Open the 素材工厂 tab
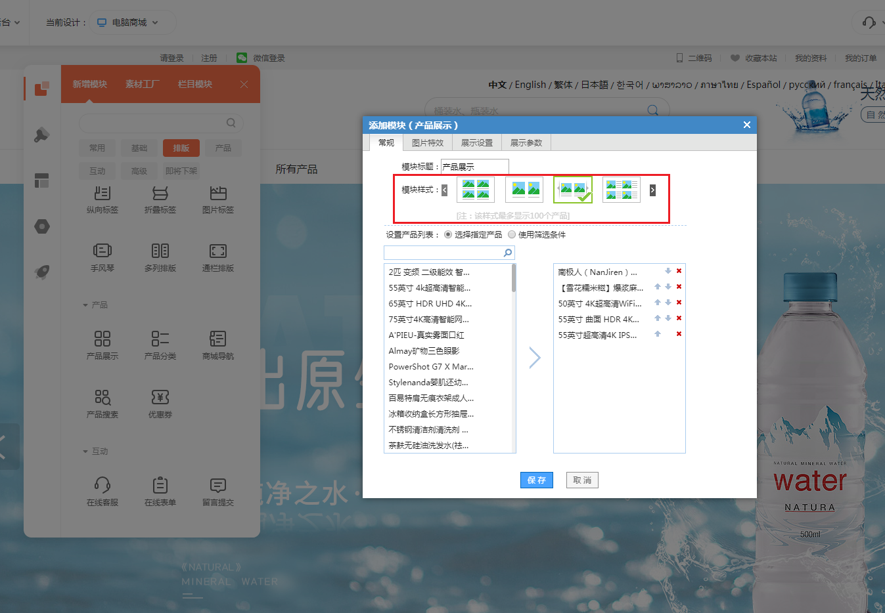885x613 pixels. pos(142,84)
